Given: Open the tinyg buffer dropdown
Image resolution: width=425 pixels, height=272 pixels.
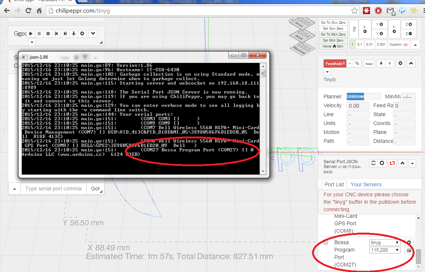Looking at the screenshot, I should [385, 243].
